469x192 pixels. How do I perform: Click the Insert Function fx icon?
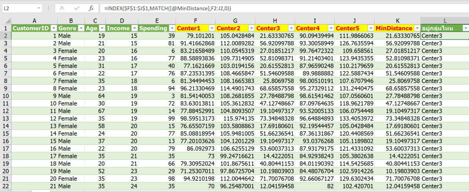92,8
